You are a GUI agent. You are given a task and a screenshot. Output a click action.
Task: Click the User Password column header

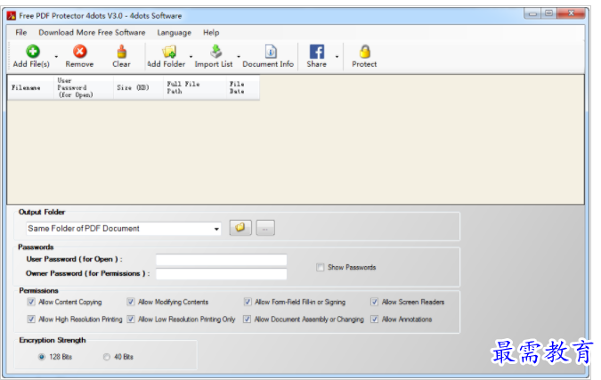pos(84,88)
